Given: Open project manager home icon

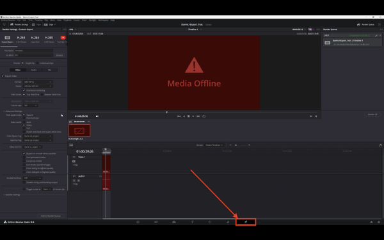Looking at the screenshot, I should coord(371,222).
